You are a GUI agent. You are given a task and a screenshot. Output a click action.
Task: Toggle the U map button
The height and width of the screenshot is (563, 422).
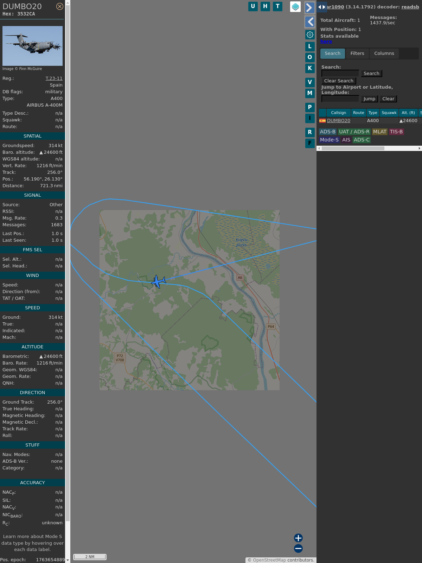point(253,6)
